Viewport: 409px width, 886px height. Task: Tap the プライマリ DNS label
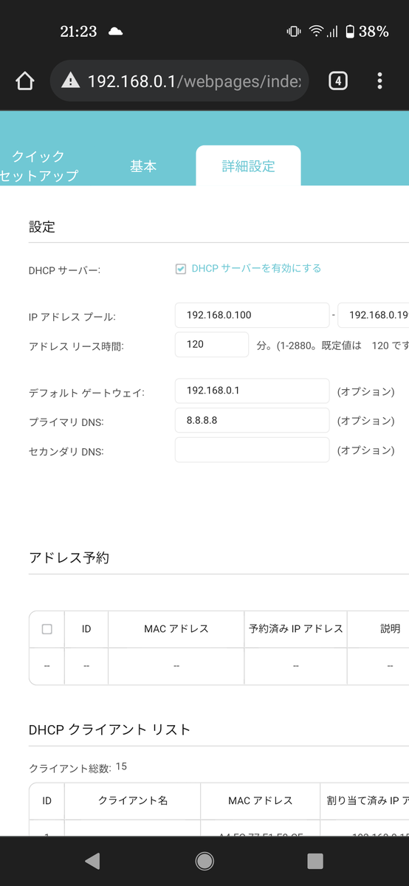pyautogui.click(x=66, y=422)
